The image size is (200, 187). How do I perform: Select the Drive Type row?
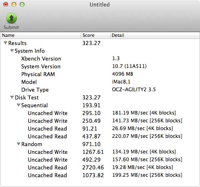coord(100,90)
